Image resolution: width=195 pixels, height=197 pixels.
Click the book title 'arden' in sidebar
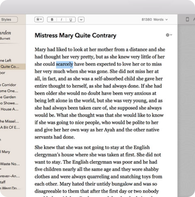(x=5, y=33)
